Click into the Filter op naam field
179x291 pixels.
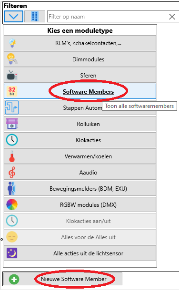[x=108, y=17]
